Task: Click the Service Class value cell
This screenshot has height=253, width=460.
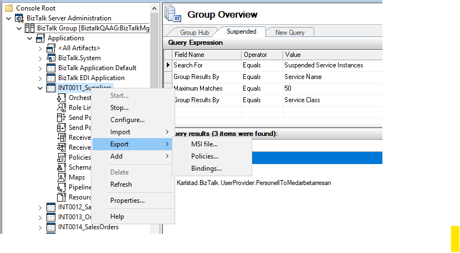Action: coord(333,100)
